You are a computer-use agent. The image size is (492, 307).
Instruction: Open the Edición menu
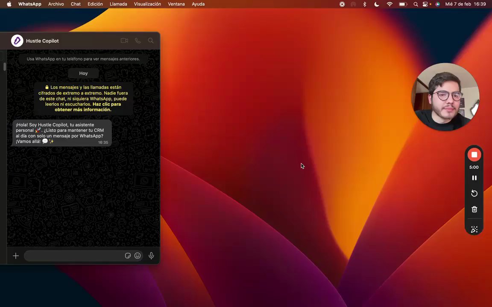pyautogui.click(x=95, y=4)
